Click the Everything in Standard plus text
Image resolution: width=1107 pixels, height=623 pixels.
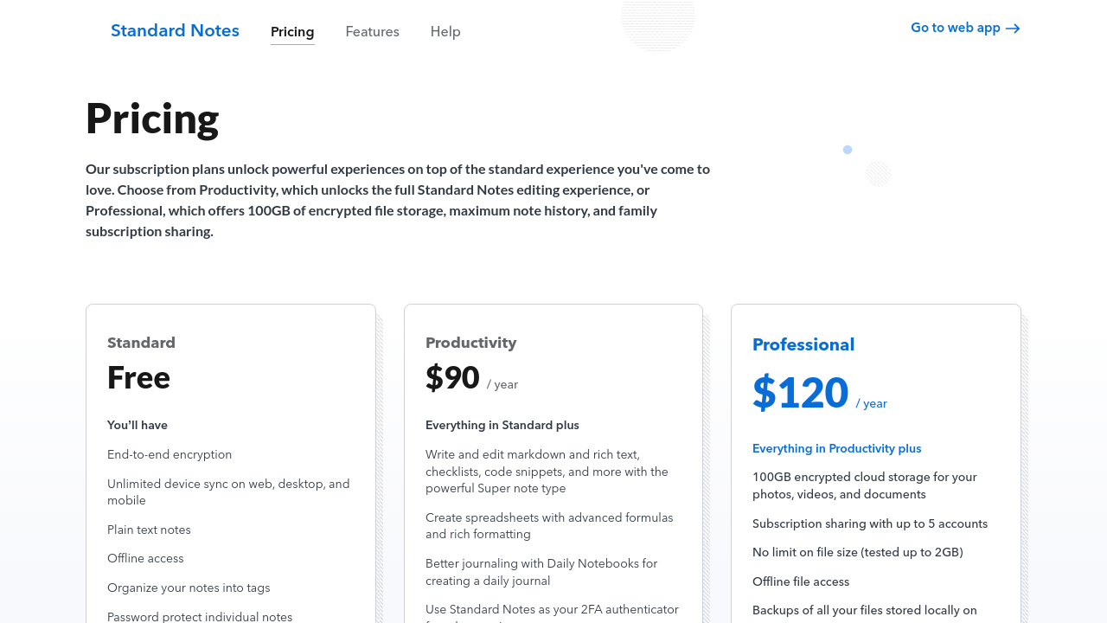tap(502, 425)
